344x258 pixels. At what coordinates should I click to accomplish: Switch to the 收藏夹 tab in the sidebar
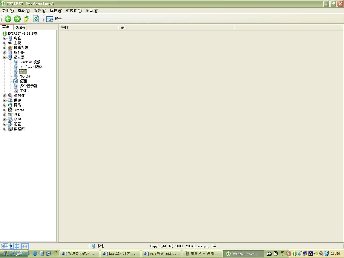[20, 27]
